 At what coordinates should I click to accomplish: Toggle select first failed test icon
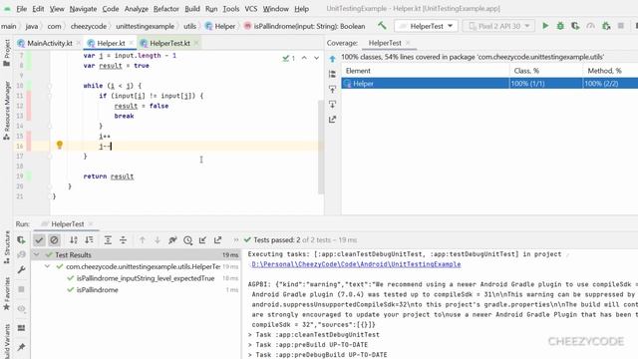tap(172, 240)
